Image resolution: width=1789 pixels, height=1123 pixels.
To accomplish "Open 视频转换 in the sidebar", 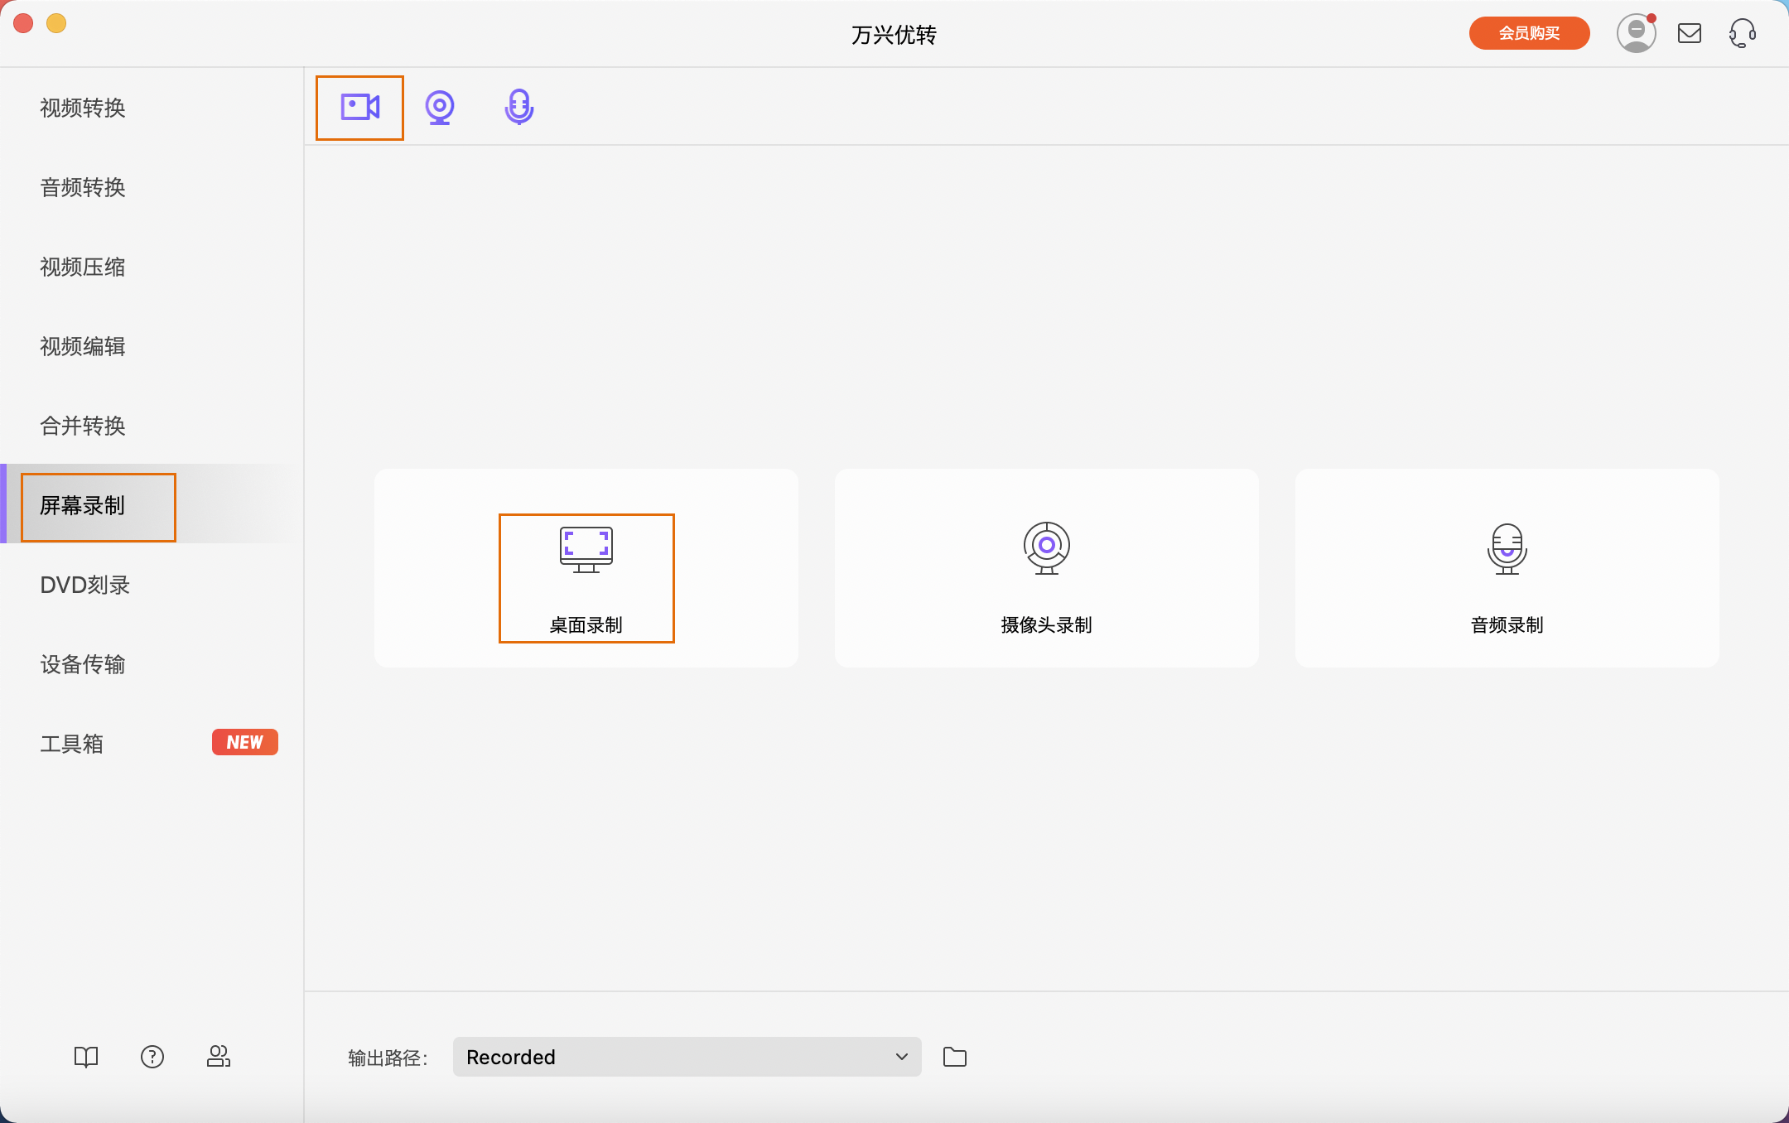I will [x=83, y=108].
